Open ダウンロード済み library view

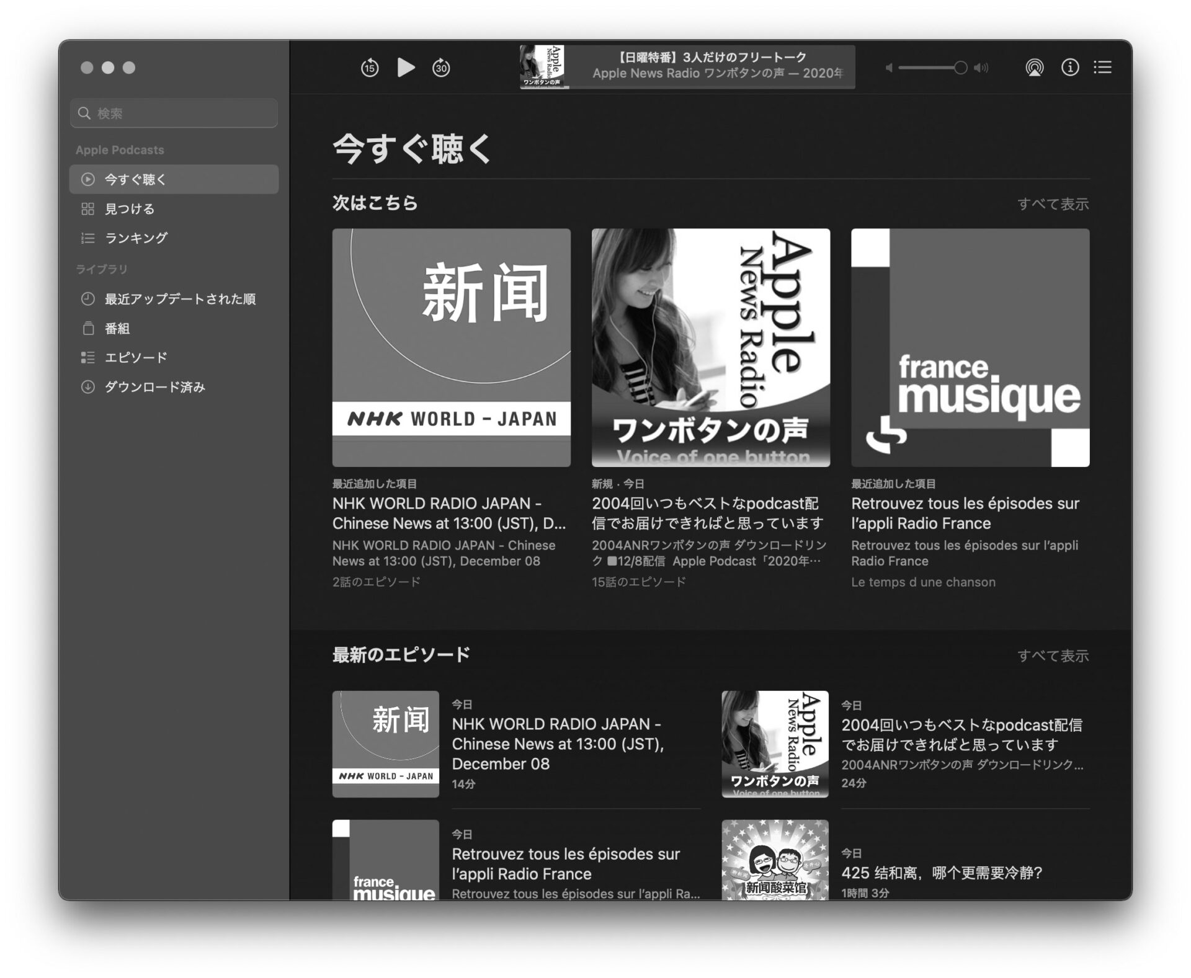[174, 387]
